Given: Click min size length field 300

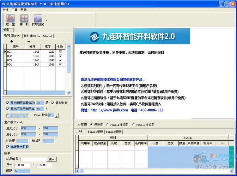Looking at the screenshot, I should [28, 134].
